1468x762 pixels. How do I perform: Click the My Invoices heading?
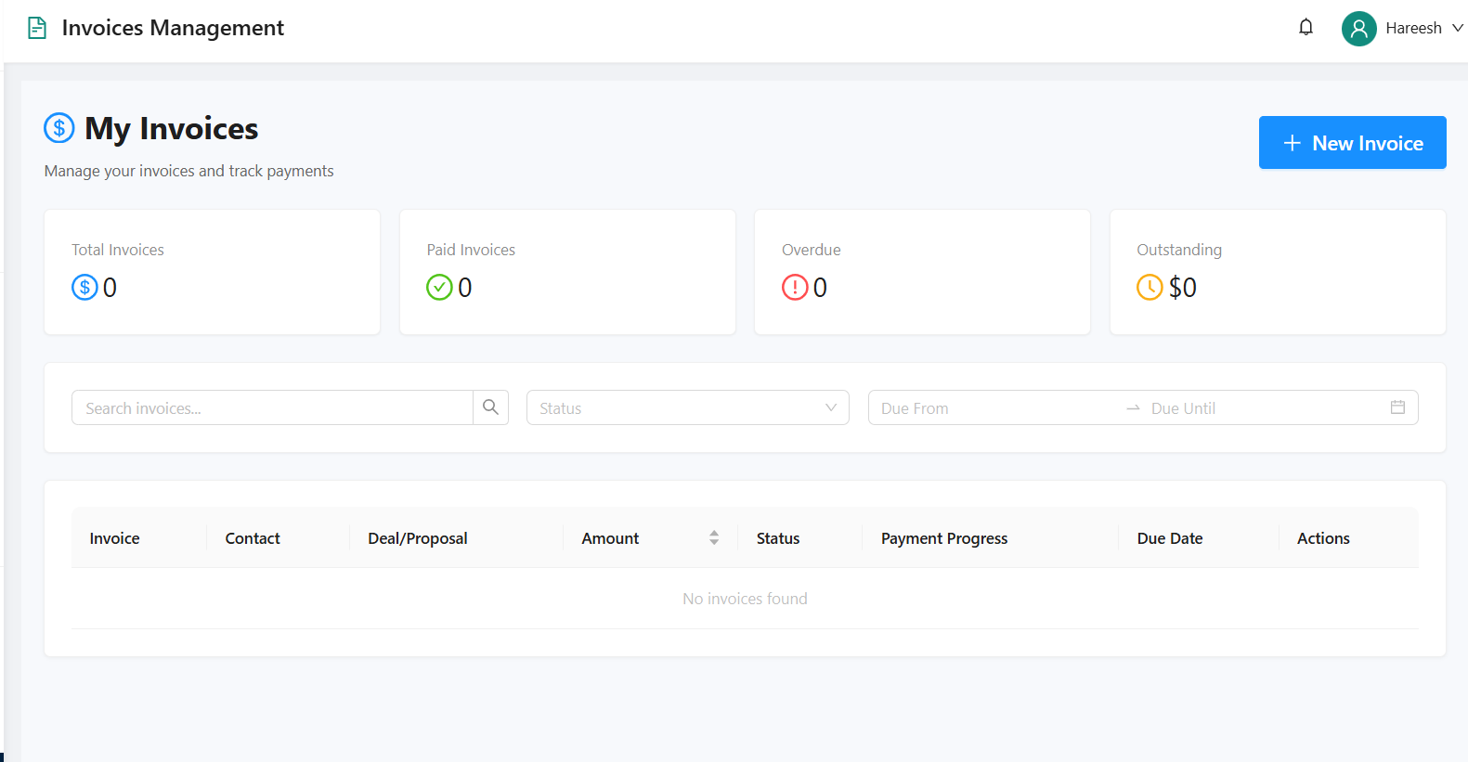pyautogui.click(x=172, y=128)
